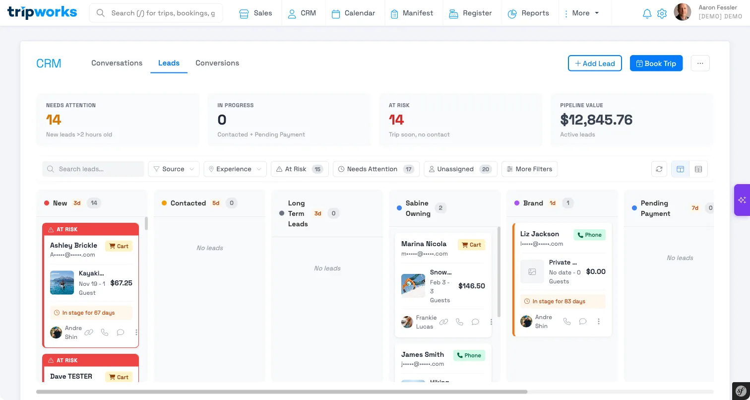The height and width of the screenshot is (400, 750).
Task: Open chat for Marina Nicola lead
Action: (x=476, y=322)
